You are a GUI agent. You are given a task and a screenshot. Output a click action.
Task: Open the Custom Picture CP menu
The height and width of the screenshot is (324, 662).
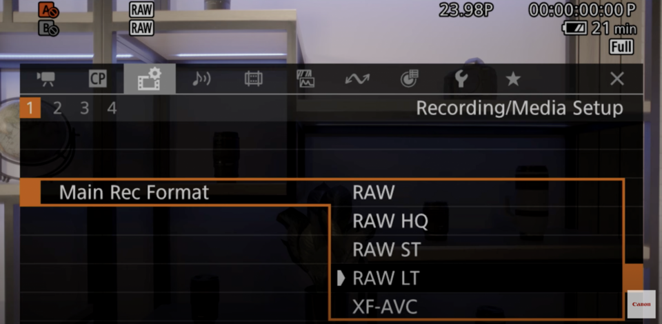point(97,79)
